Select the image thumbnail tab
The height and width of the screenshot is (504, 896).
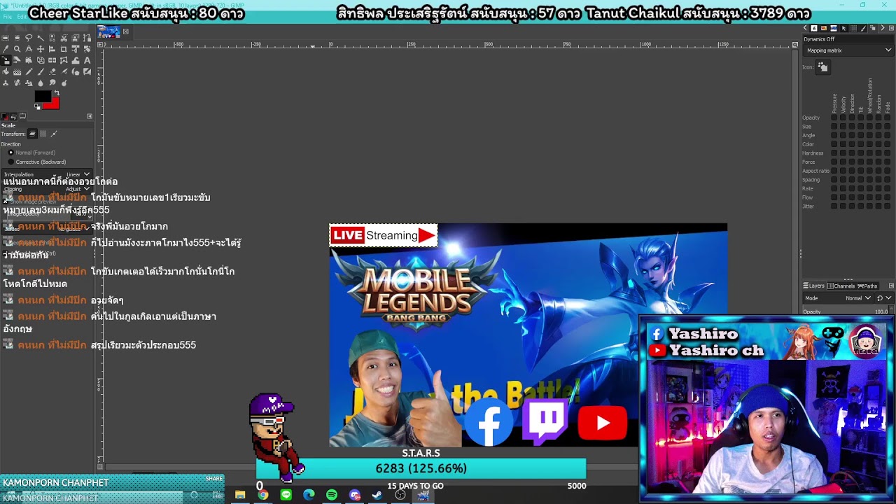coord(108,31)
